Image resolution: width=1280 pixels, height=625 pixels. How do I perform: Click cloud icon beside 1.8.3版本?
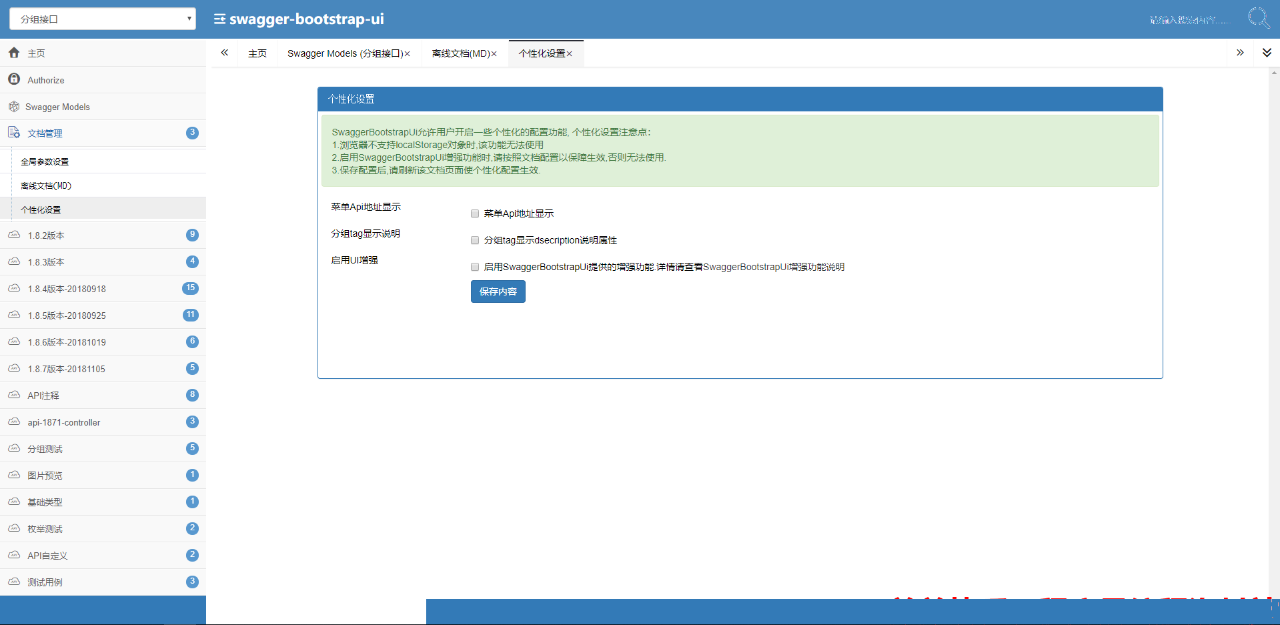[x=14, y=261]
